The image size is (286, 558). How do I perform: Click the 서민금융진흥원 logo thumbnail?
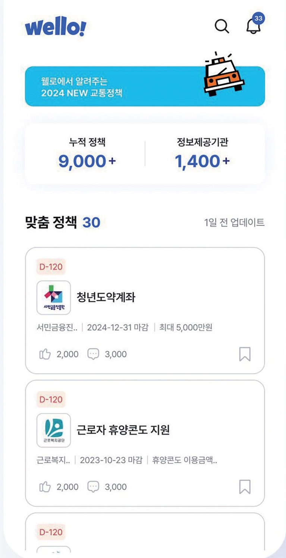[x=54, y=297]
